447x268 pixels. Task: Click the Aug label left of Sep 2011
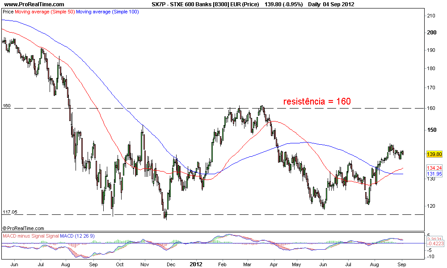66,264
